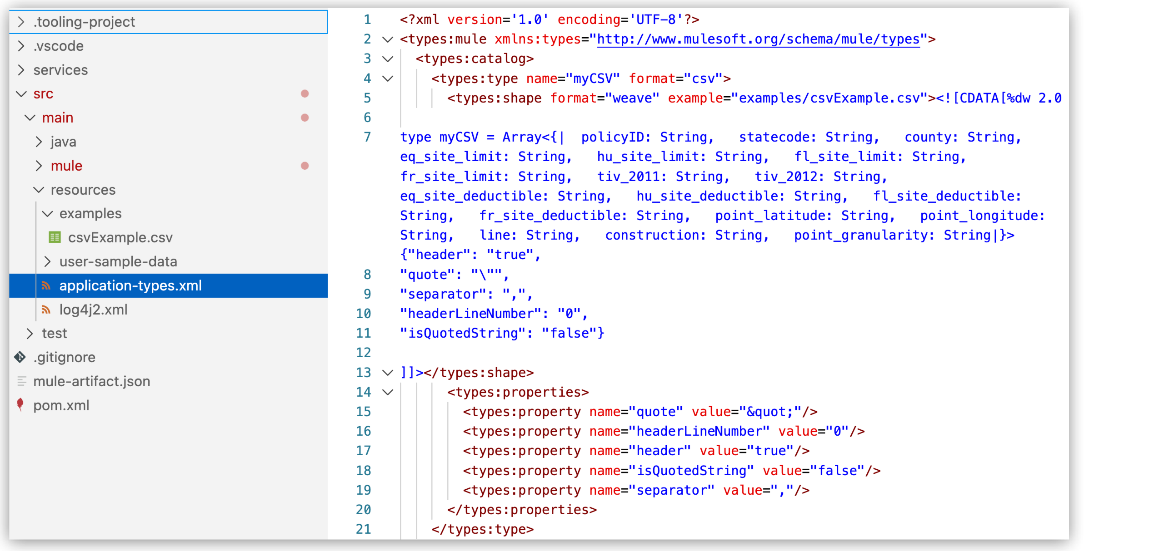This screenshot has width=1169, height=551.
Task: Click the modified indicator dot beside src
Action: pos(305,94)
